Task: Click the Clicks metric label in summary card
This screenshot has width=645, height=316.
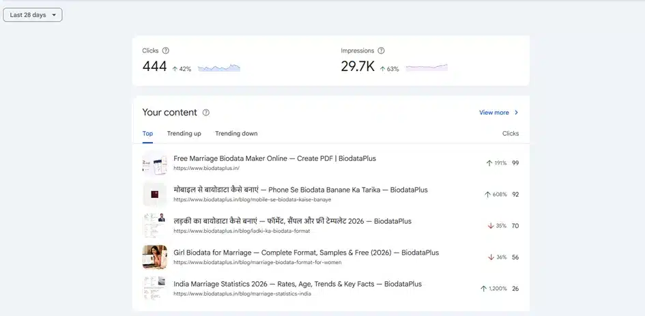Action: tap(150, 51)
